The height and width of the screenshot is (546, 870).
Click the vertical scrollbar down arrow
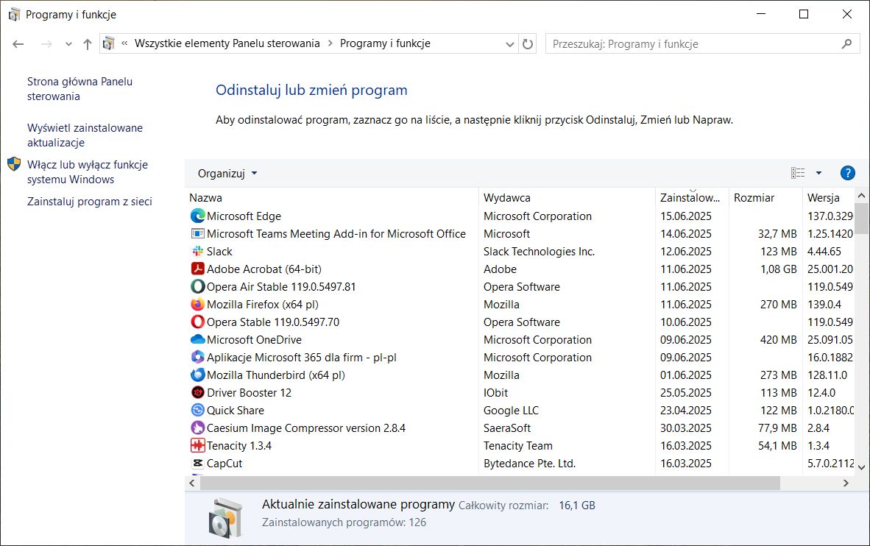[861, 467]
